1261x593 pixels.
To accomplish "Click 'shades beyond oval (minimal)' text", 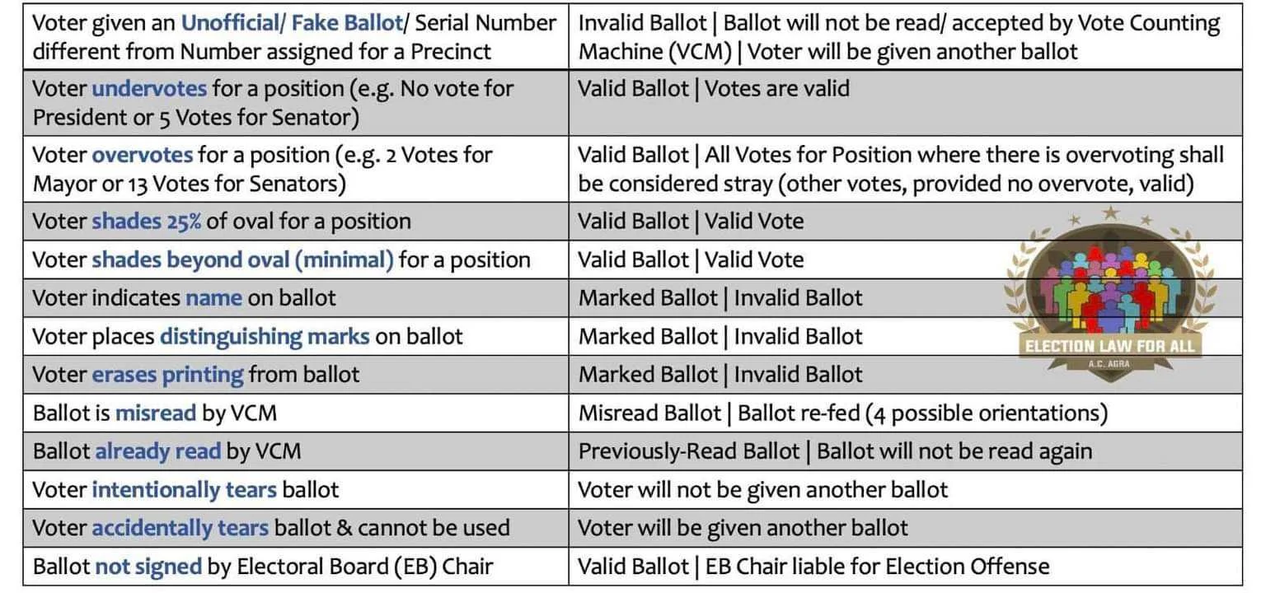I will click(x=242, y=259).
